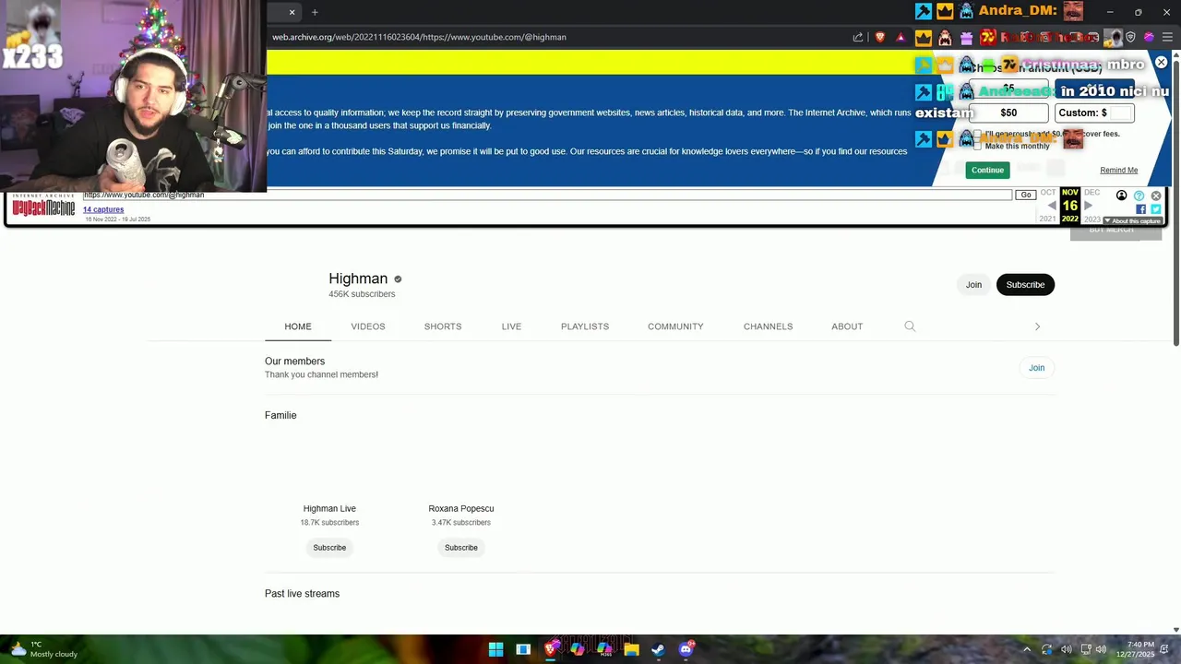Screen dimensions: 1181x664
Task: Click the verified badge next to Highman
Action: 398,279
